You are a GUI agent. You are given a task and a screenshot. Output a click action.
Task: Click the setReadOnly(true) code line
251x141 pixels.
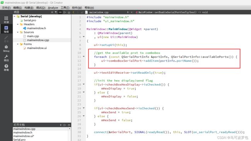(130, 73)
